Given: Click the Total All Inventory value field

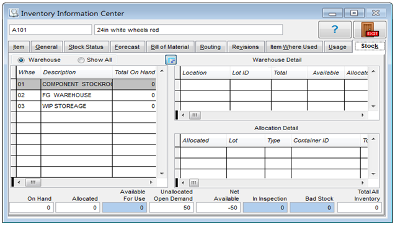Looking at the screenshot, I should coord(360,208).
